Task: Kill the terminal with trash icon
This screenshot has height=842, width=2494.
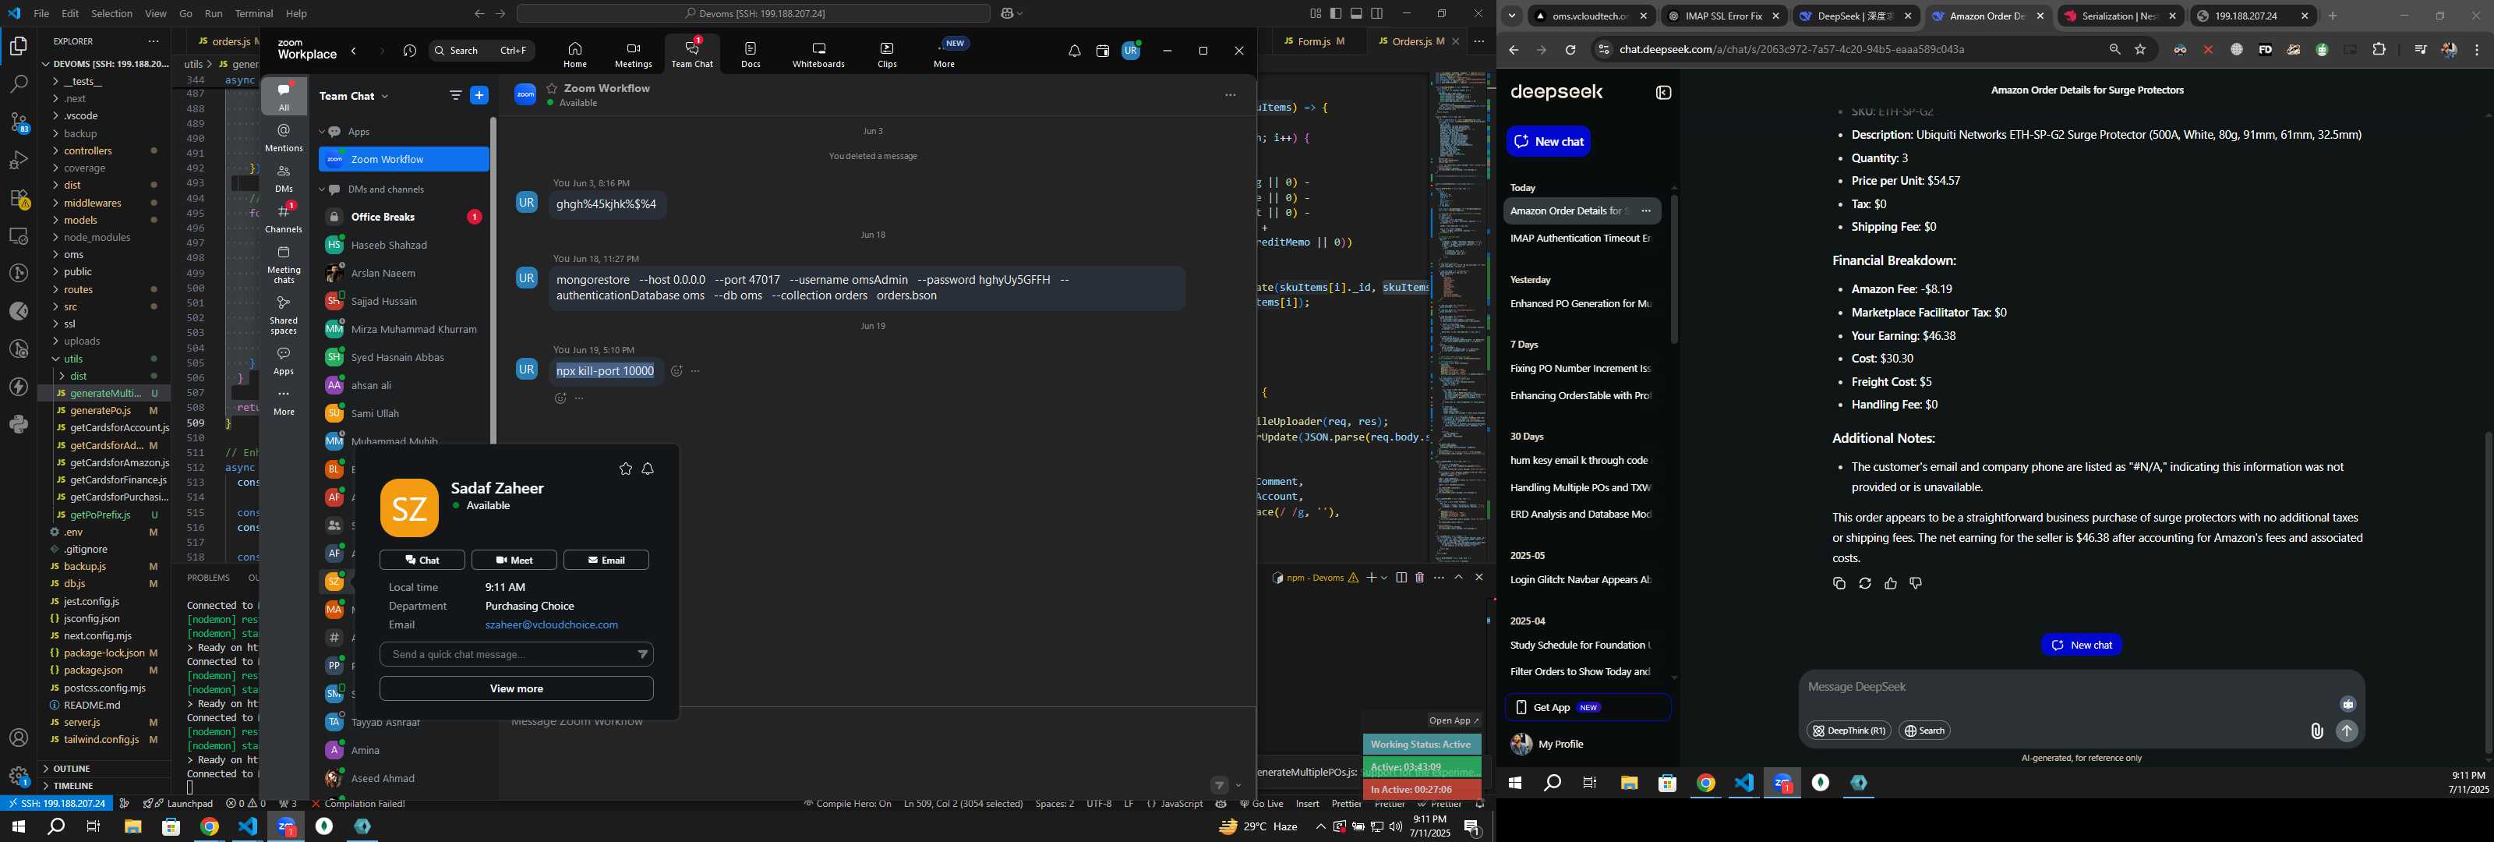Action: pyautogui.click(x=1419, y=578)
